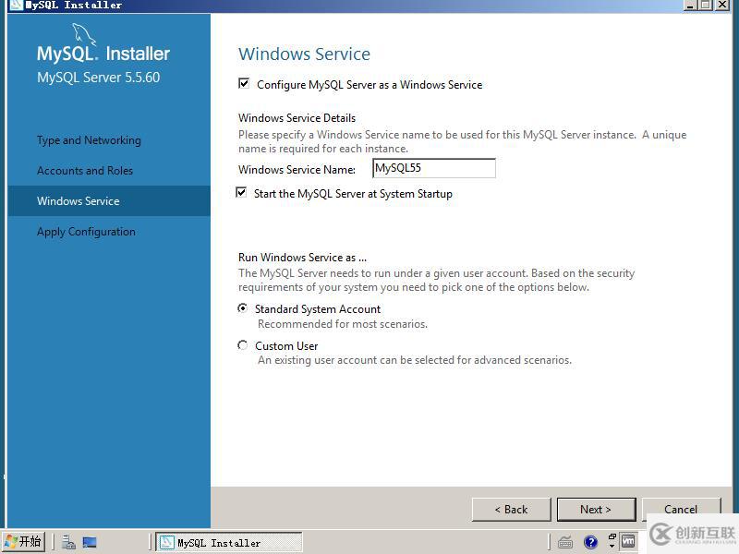The height and width of the screenshot is (554, 739).
Task: Cancel the MySQL installer configuration
Action: tap(681, 510)
